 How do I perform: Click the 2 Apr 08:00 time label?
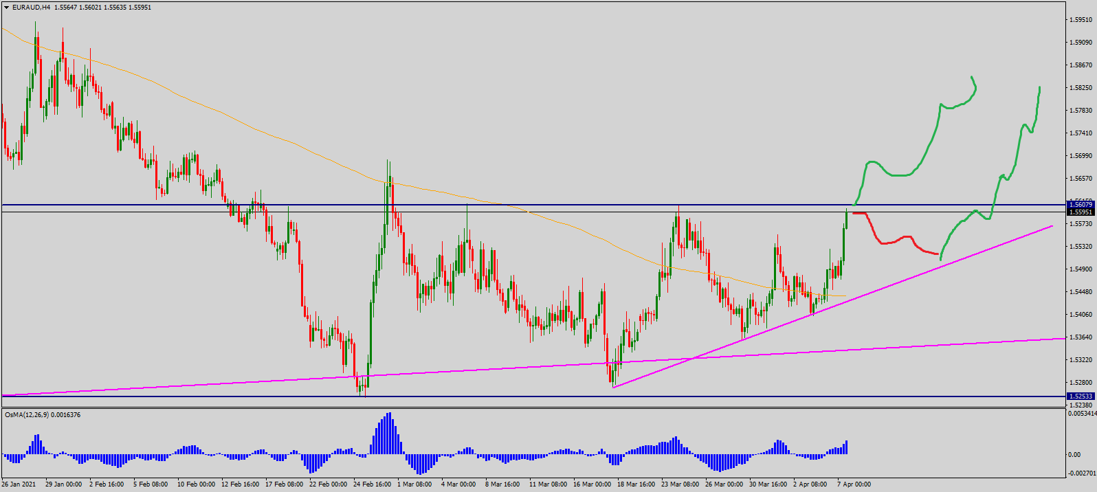pos(810,484)
